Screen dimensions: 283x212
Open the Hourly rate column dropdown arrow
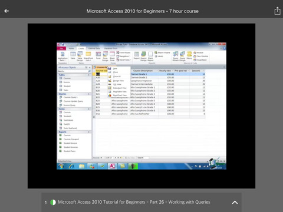(x=172, y=71)
